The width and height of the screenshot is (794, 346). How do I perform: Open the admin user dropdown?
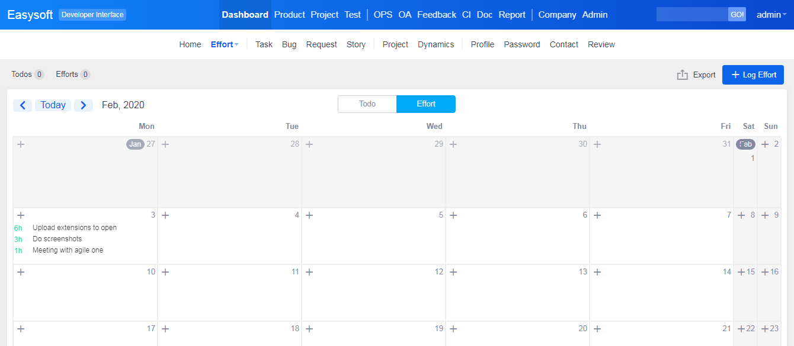click(771, 15)
